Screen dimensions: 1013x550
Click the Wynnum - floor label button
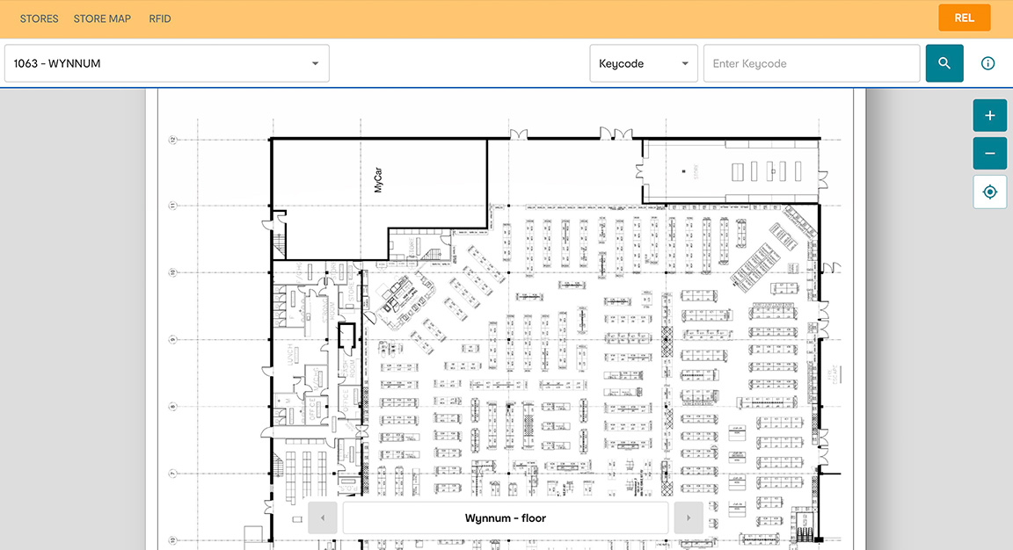pos(505,518)
